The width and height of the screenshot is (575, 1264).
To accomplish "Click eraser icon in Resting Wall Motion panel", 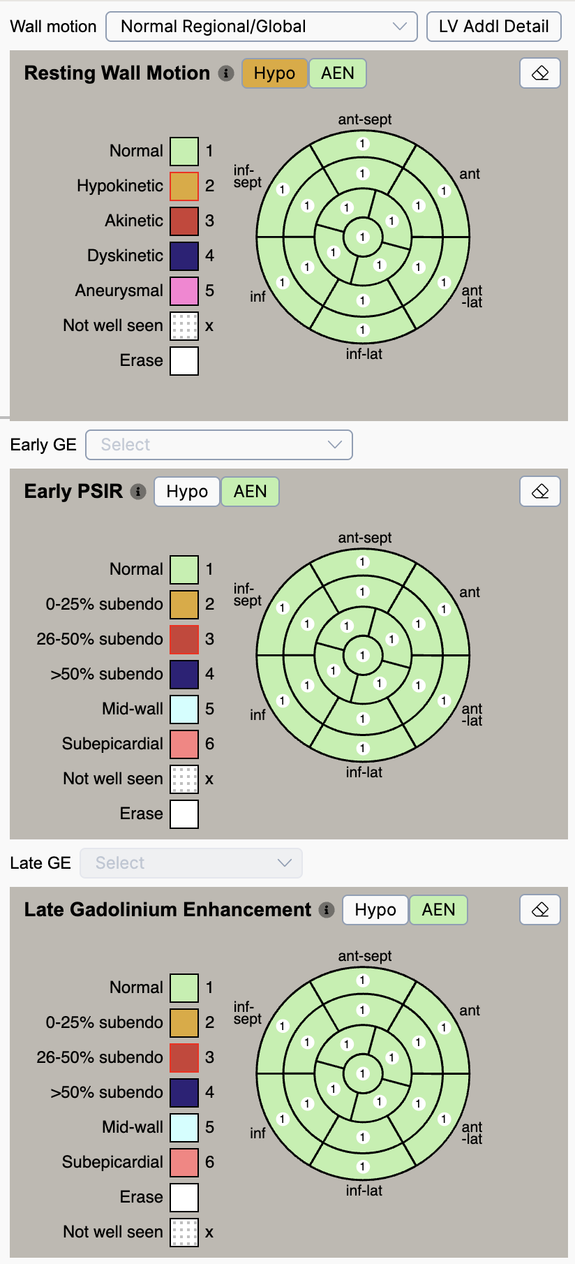I will coord(539,73).
